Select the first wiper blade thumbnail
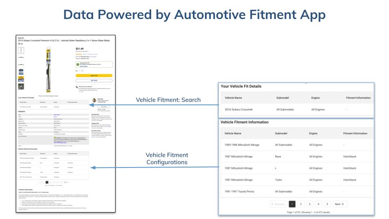The height and width of the screenshot is (219, 389). 21,51
